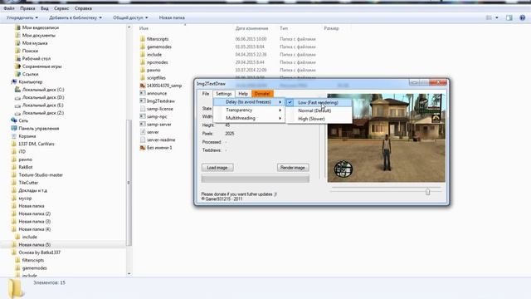Image resolution: width=531 pixels, height=299 pixels.
Task: Click the Новая папка toolbar button
Action: pyautogui.click(x=172, y=17)
